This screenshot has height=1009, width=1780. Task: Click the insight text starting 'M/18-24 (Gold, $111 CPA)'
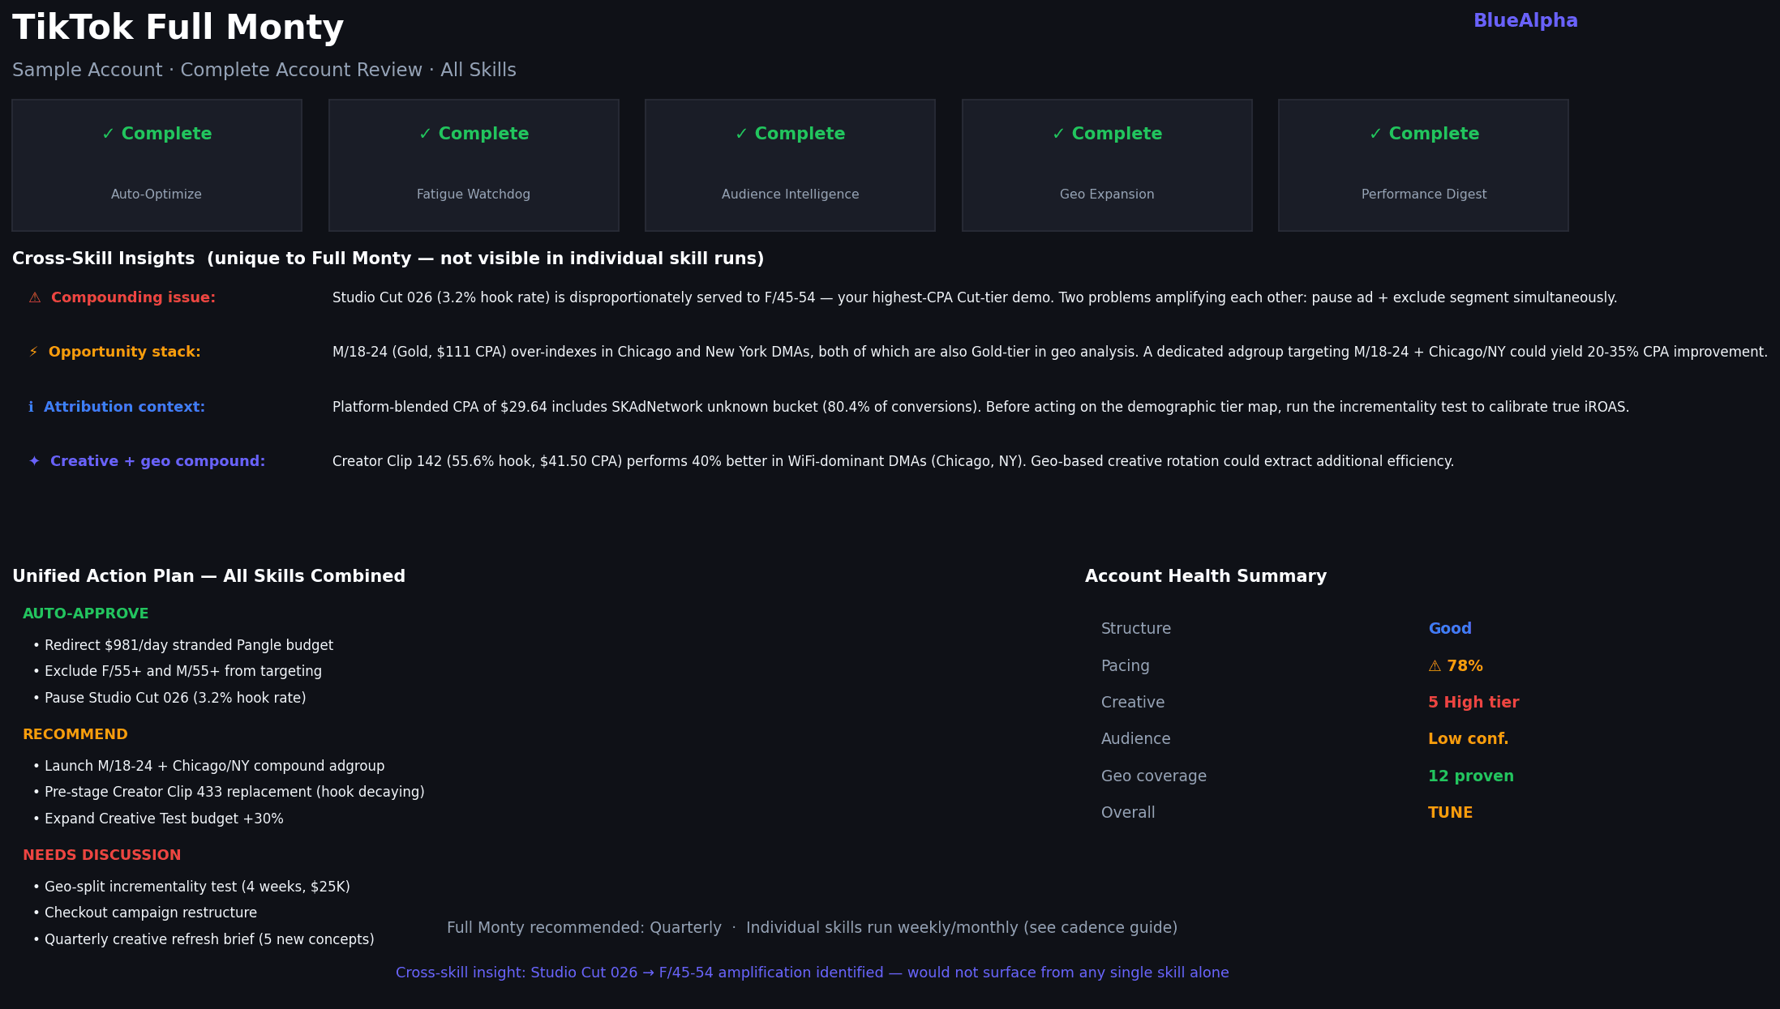1050,352
